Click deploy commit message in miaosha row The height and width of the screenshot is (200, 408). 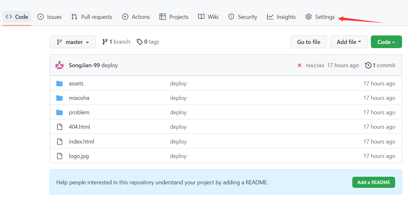(x=178, y=98)
